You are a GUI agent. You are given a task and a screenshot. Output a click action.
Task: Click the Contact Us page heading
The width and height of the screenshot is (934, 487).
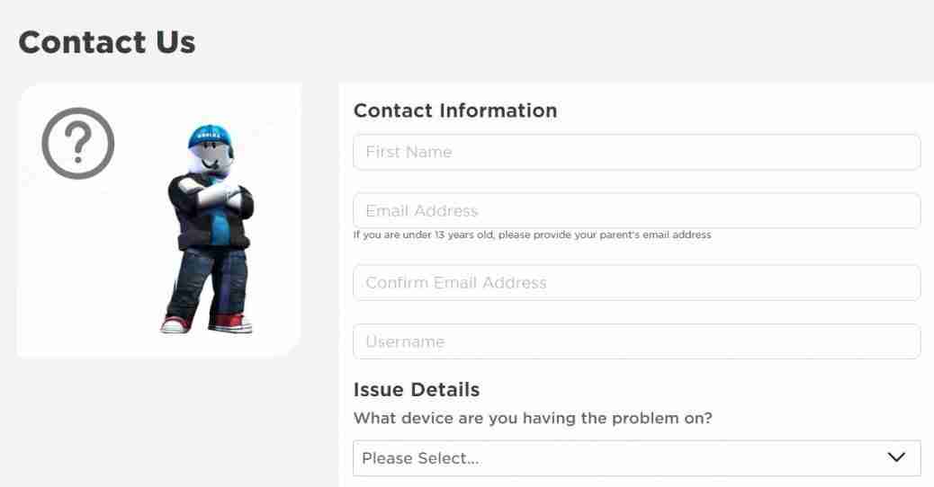107,42
